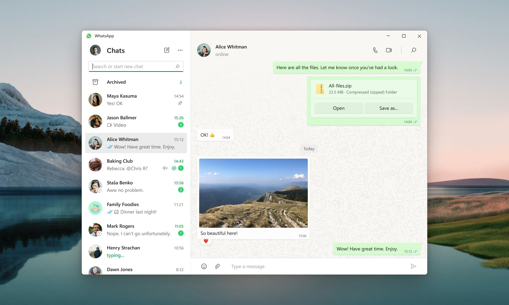The height and width of the screenshot is (305, 509).
Task: Click the heart reaction under the photo
Action: (x=206, y=241)
